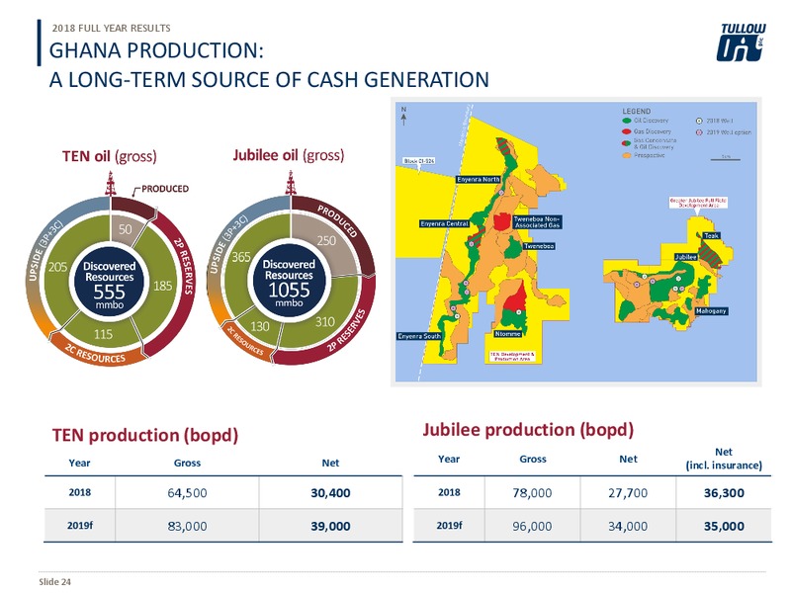Image resolution: width=791 pixels, height=593 pixels.
Task: Click the 2019 Well option legend marker
Action: pyautogui.click(x=699, y=132)
